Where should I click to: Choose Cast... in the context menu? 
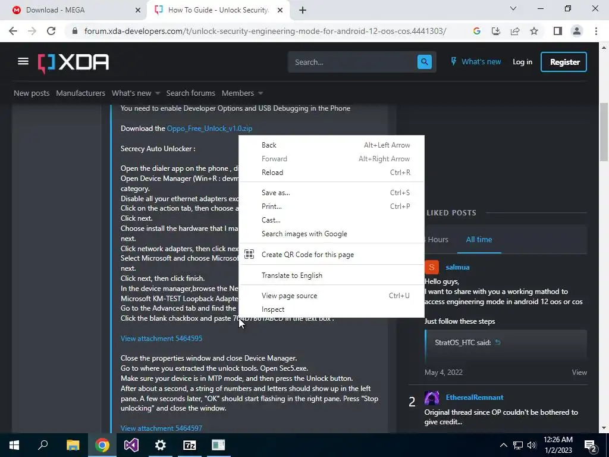pyautogui.click(x=331, y=220)
